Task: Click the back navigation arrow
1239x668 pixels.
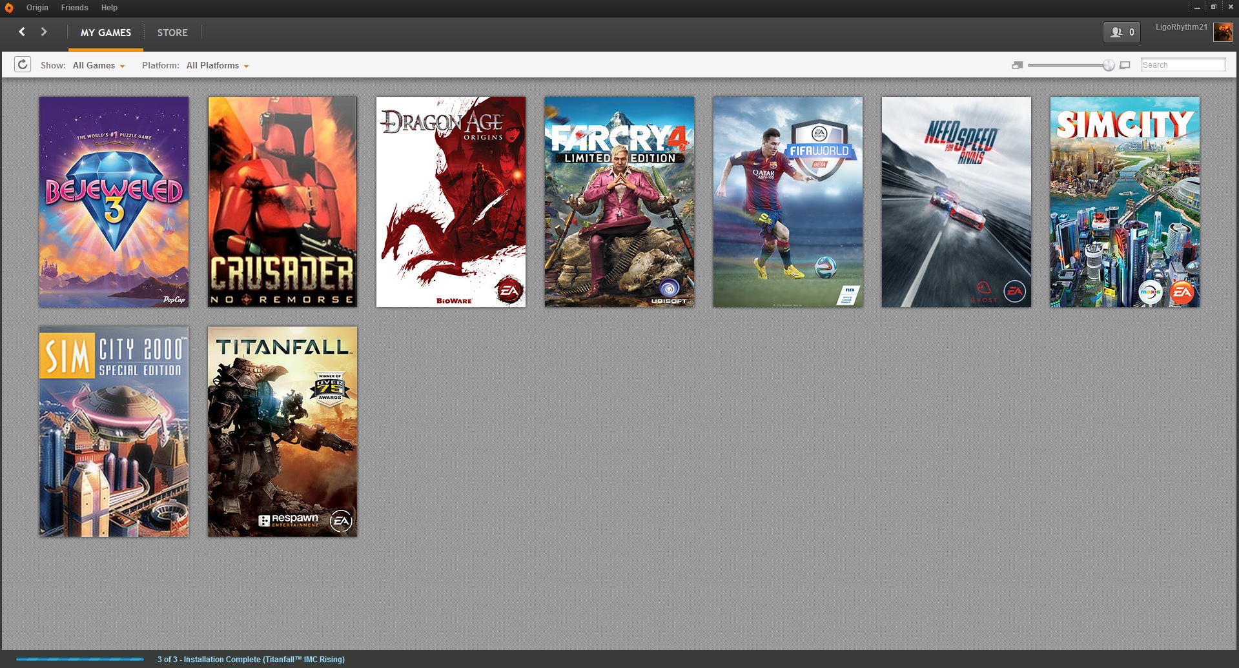Action: coord(22,32)
